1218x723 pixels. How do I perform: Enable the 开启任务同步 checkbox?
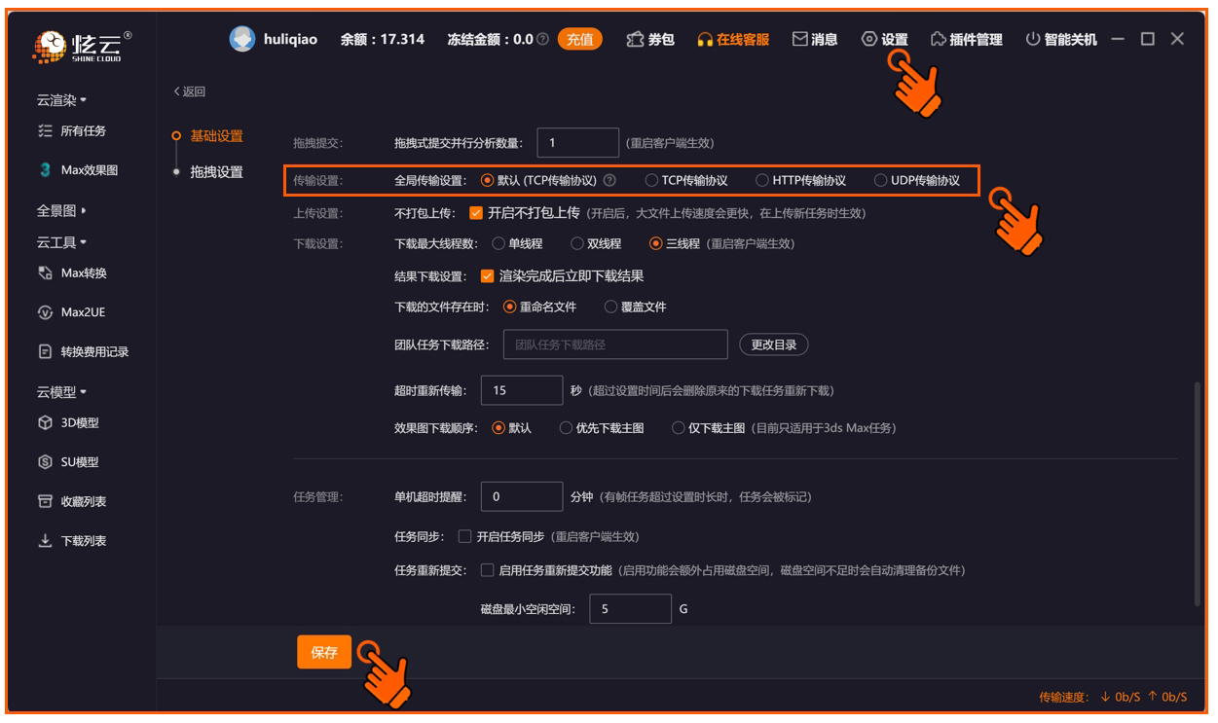pyautogui.click(x=465, y=536)
